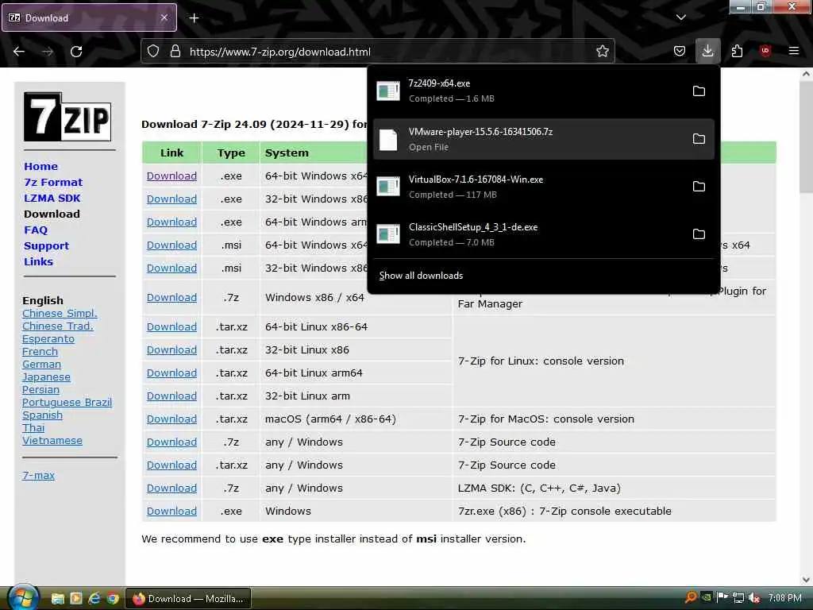Image resolution: width=813 pixels, height=610 pixels.
Task: Show VirtualBox installer in folder
Action: click(x=699, y=186)
